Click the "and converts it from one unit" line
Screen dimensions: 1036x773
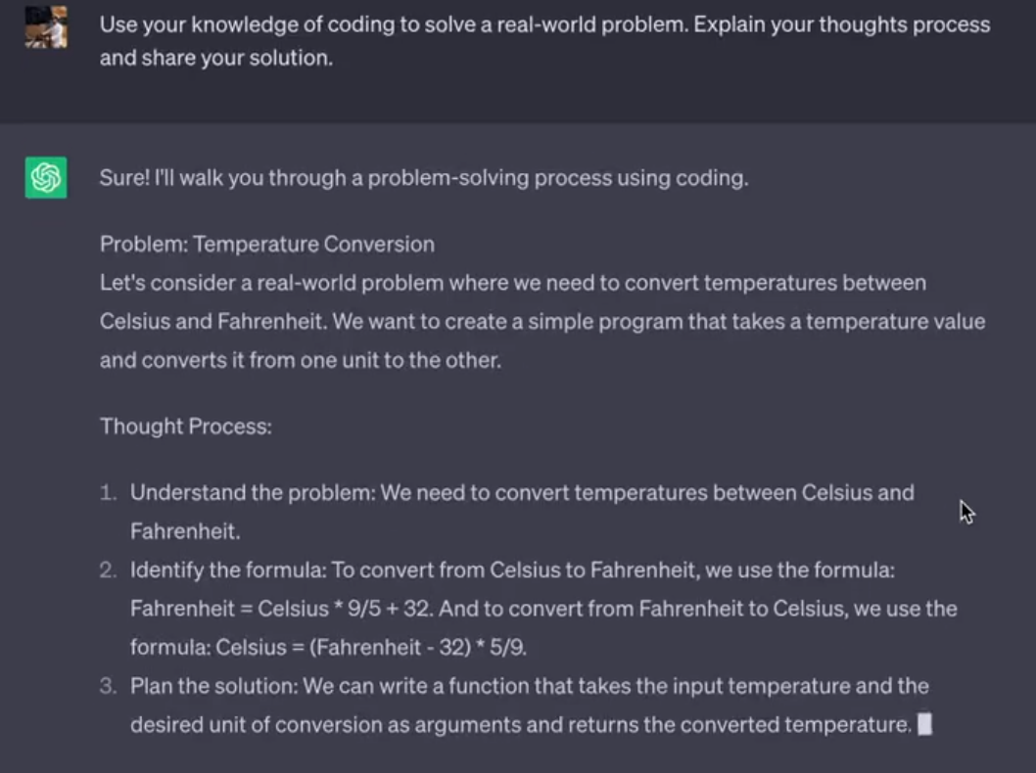coord(300,360)
